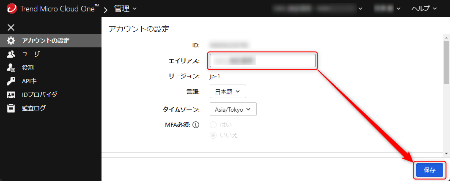The image size is (450, 181).
Task: Close the sidebar with the X icon
Action: (11, 27)
